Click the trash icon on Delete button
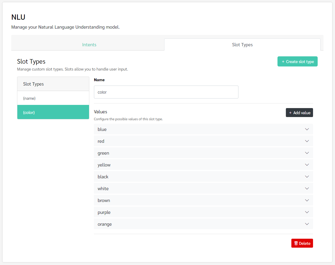Image resolution: width=335 pixels, height=265 pixels. (296, 243)
